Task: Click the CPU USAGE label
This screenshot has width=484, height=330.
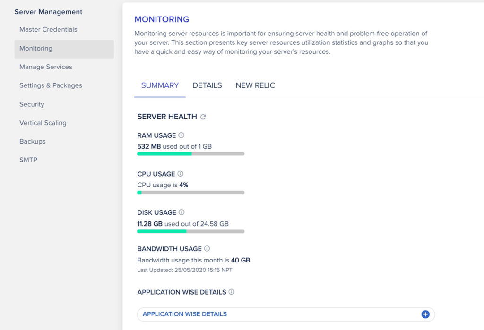Action: pos(156,174)
